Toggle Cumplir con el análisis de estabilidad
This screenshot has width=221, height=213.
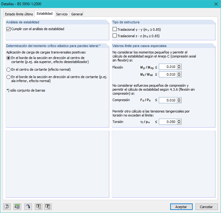coord(8,29)
